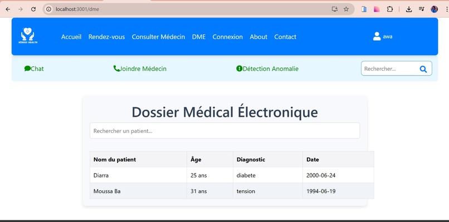This screenshot has height=222, width=449.
Task: Open the browser downloads icon
Action: click(x=409, y=9)
